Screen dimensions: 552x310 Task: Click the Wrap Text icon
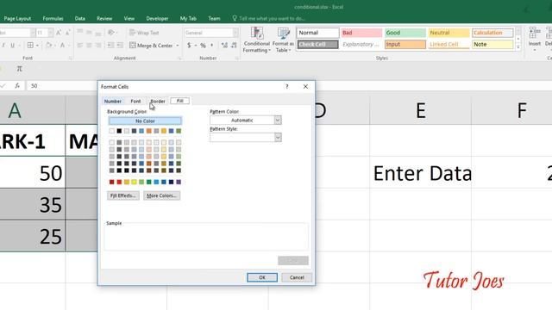pyautogui.click(x=132, y=33)
